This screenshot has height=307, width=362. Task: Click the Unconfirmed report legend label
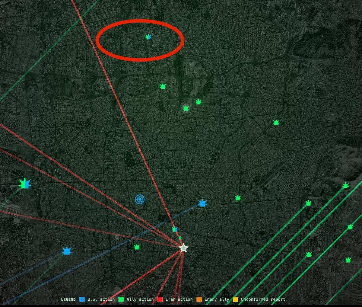[x=262, y=299]
